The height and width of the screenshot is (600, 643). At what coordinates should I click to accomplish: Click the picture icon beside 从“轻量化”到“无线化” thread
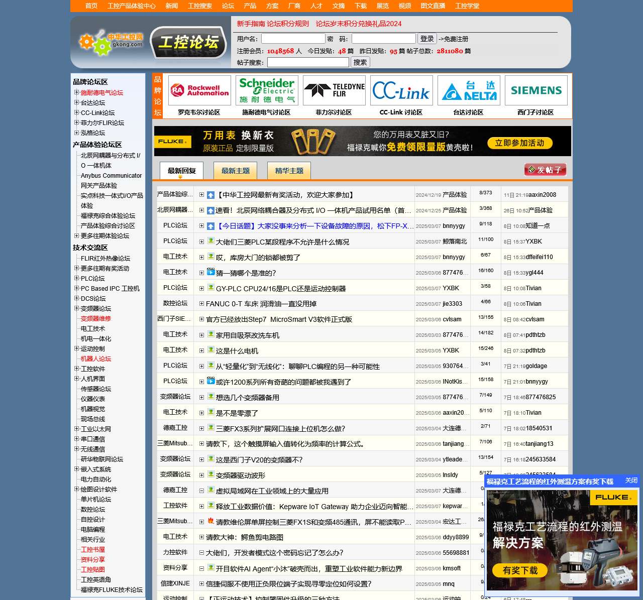click(x=211, y=366)
